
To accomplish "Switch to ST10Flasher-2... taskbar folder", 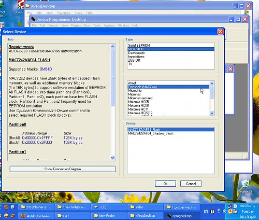I will click(36, 207).
